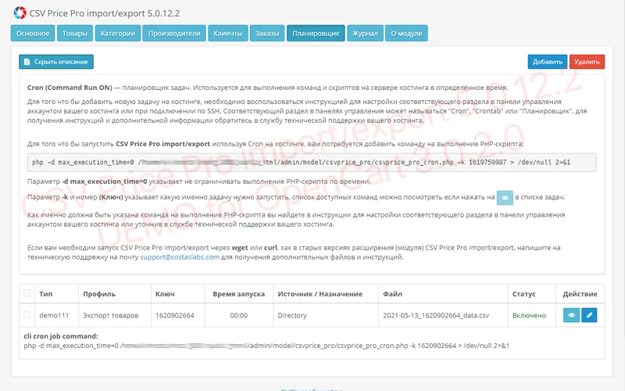
Task: Tick the select-all checkbox in the table header
Action: [x=27, y=293]
